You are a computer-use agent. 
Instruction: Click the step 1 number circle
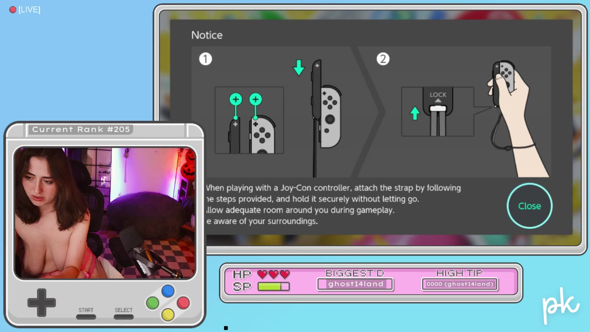[205, 59]
